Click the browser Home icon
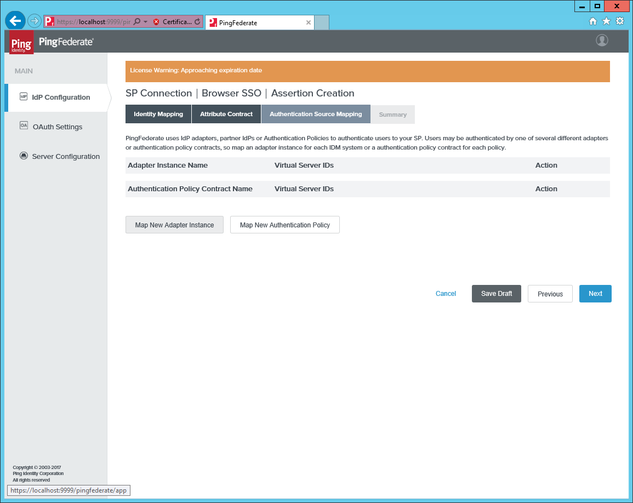 point(592,21)
